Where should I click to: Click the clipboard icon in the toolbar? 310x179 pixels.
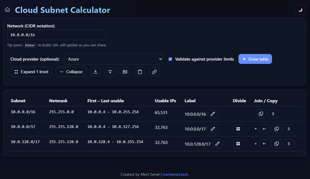coord(140,72)
